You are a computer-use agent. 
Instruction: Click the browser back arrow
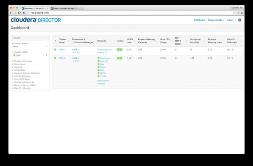11,13
